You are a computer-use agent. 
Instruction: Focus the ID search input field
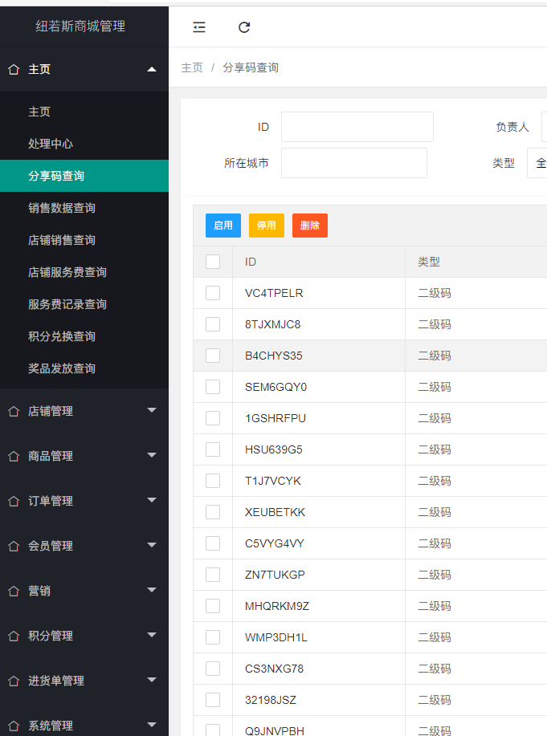[357, 127]
